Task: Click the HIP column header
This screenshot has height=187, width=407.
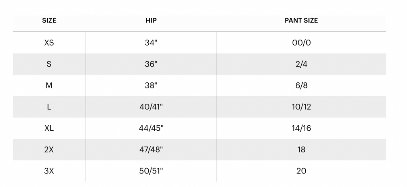Action: 151,21
